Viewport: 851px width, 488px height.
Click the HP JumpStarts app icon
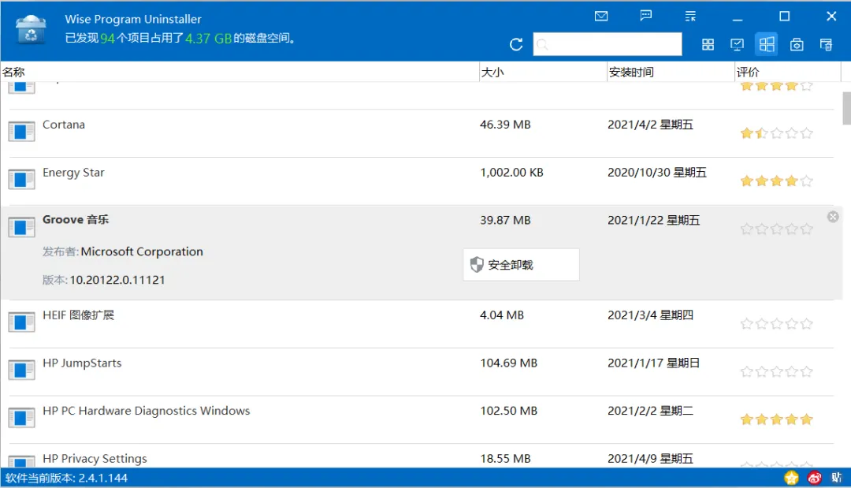coord(22,370)
